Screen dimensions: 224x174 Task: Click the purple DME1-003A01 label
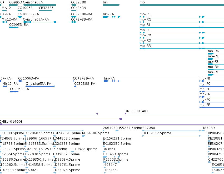click(136, 111)
